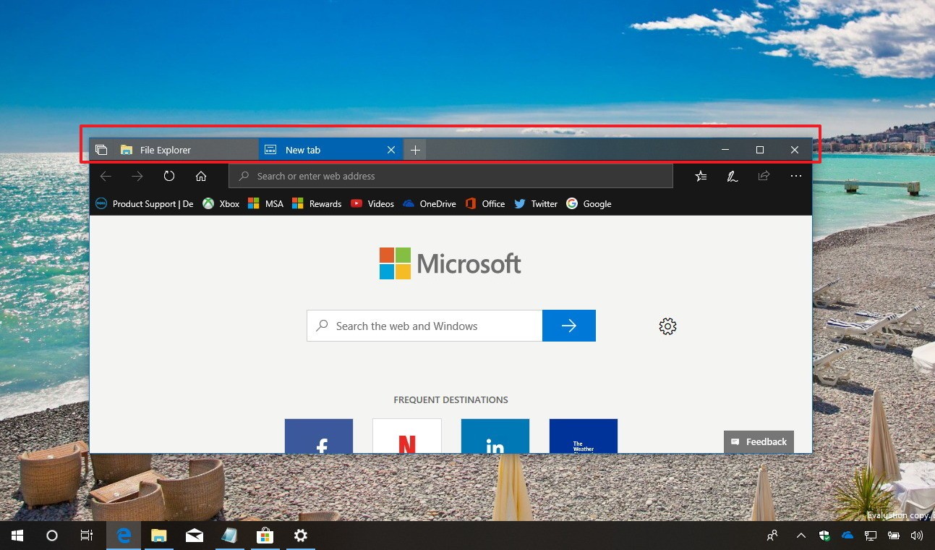Open Task View on taskbar

point(87,536)
